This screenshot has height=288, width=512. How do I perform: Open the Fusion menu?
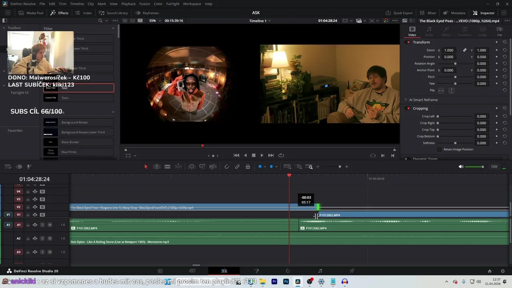(x=145, y=4)
